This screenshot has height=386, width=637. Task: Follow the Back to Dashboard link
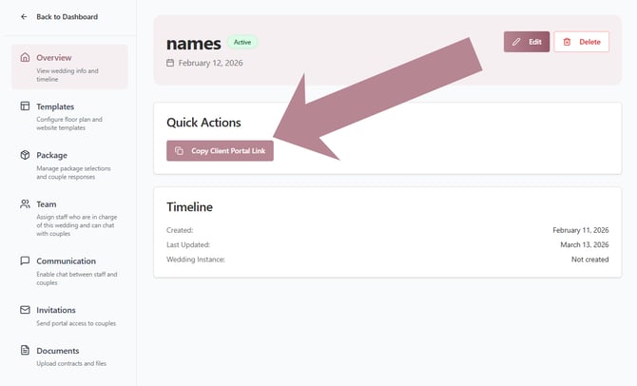point(67,17)
